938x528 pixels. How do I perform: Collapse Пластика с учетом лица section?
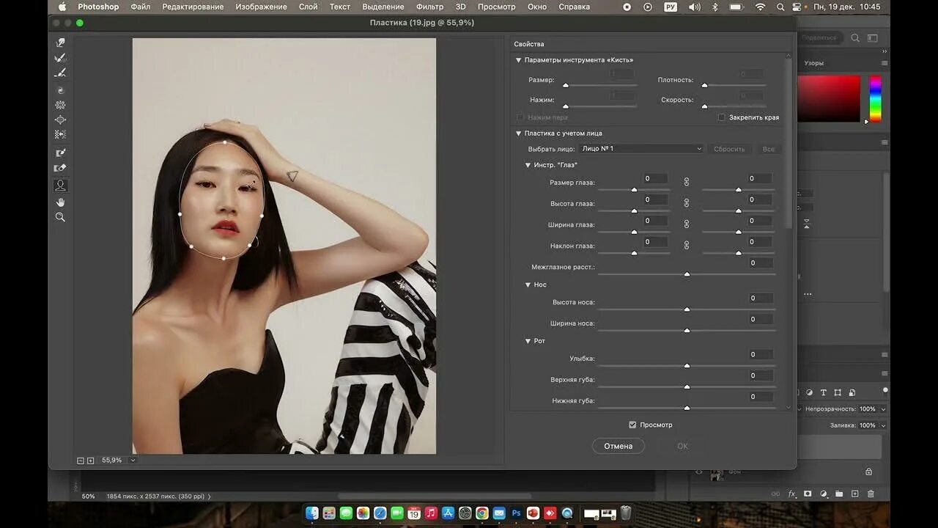pos(519,133)
